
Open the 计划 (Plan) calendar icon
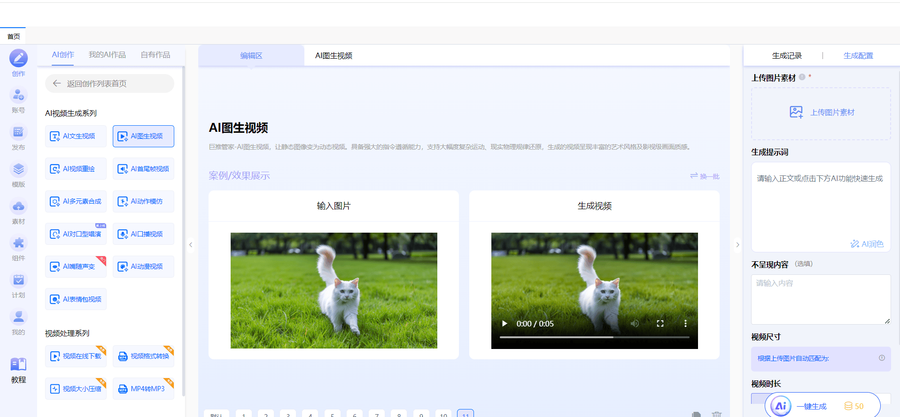tap(18, 280)
